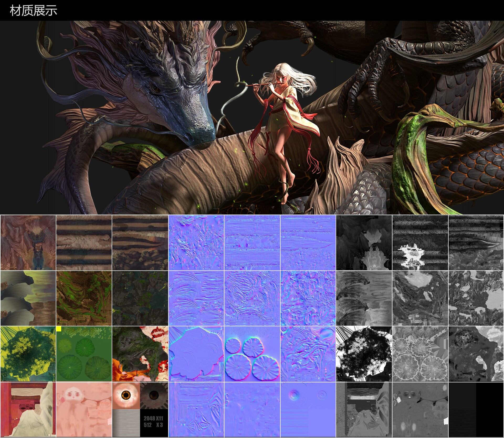Select the black-and-white foliage mask thumbnail
This screenshot has height=438, width=504.
[x=364, y=354]
